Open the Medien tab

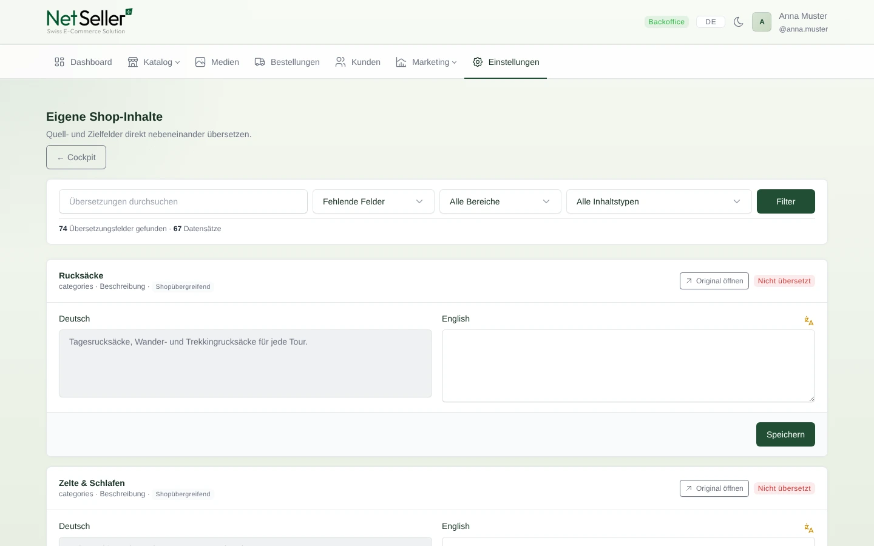[x=217, y=62]
